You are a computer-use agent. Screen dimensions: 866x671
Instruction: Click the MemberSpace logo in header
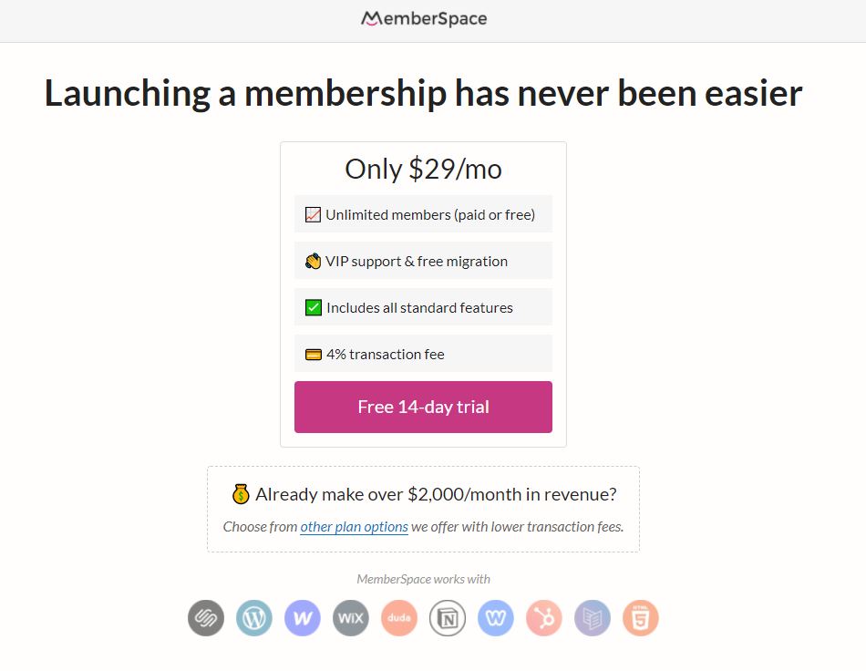(424, 19)
